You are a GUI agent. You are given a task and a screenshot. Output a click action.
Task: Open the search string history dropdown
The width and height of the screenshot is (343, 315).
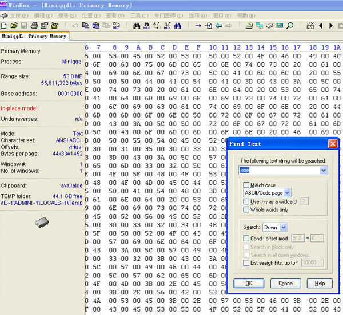click(324, 171)
